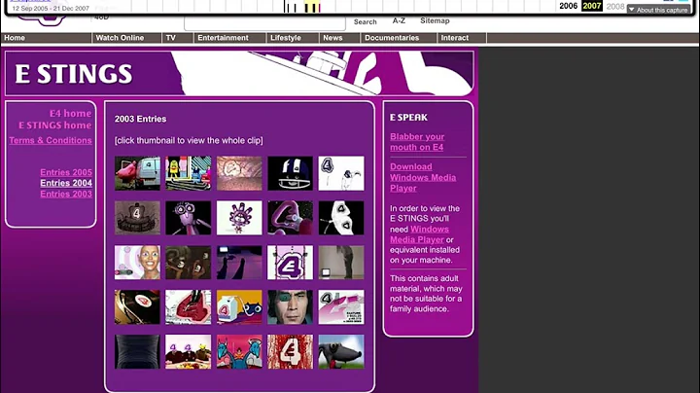
Task: Open pink angular E4 graphic thumbnail
Action: click(341, 307)
